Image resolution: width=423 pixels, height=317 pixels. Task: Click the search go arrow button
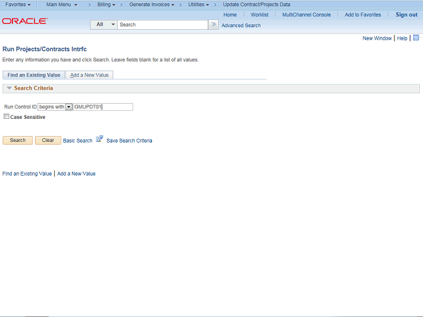(213, 24)
